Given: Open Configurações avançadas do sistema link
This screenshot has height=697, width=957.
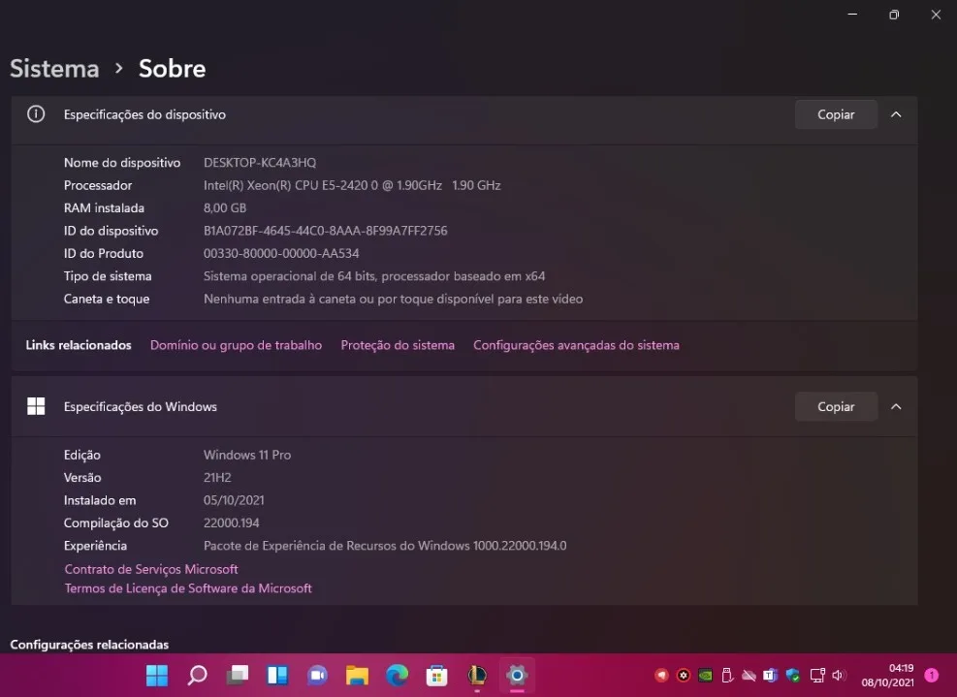Looking at the screenshot, I should coord(576,345).
